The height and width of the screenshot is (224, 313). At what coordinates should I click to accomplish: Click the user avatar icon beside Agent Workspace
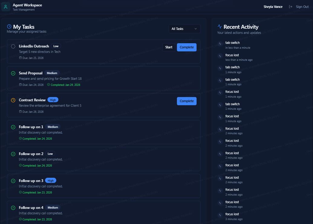(5, 6)
